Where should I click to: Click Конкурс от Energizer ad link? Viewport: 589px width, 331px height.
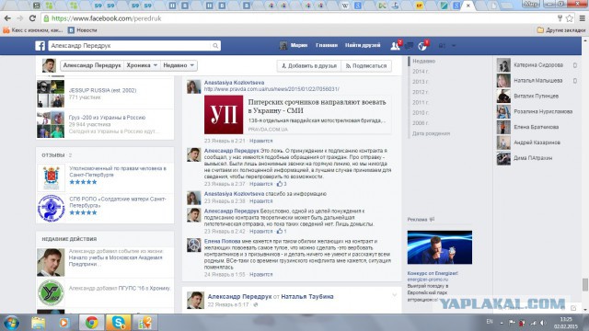[x=433, y=273]
